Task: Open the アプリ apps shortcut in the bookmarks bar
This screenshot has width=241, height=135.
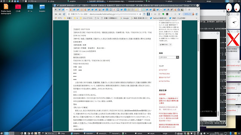Action: click(58, 18)
